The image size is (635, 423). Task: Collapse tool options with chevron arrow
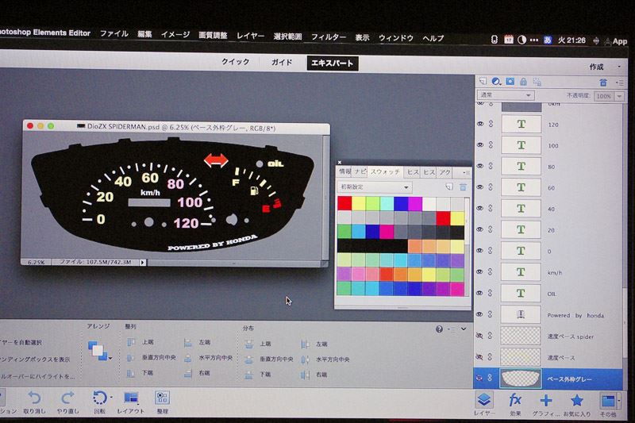click(464, 329)
